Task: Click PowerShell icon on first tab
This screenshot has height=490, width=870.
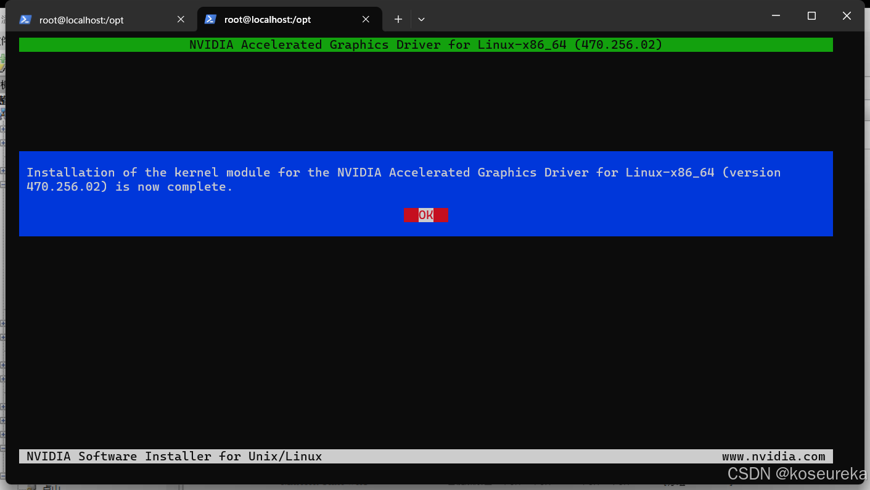Action: [25, 20]
